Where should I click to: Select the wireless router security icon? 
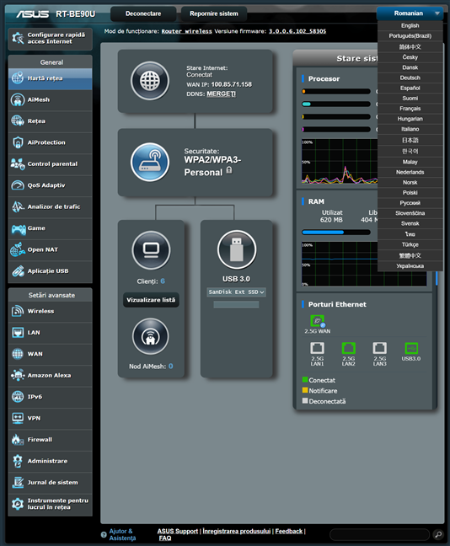(x=150, y=162)
